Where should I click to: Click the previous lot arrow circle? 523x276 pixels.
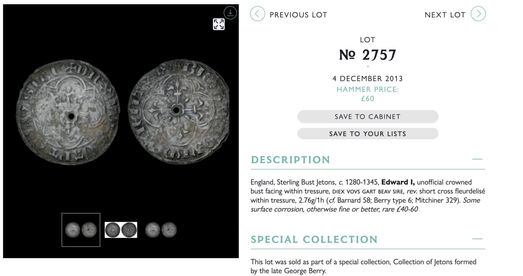point(257,14)
